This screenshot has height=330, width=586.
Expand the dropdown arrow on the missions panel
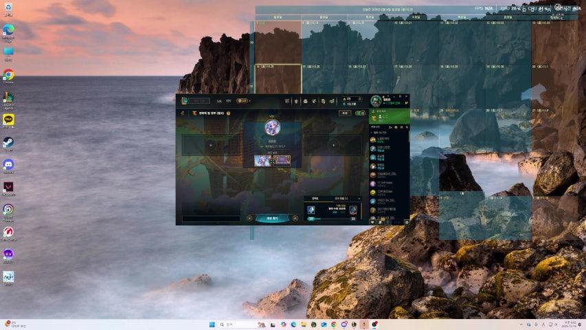tap(359, 199)
